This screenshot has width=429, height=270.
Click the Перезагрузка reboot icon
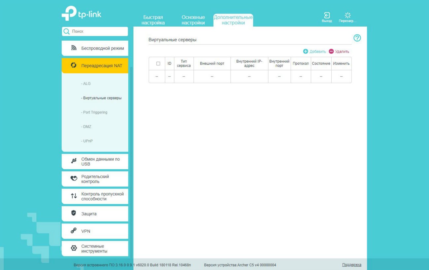347,16
